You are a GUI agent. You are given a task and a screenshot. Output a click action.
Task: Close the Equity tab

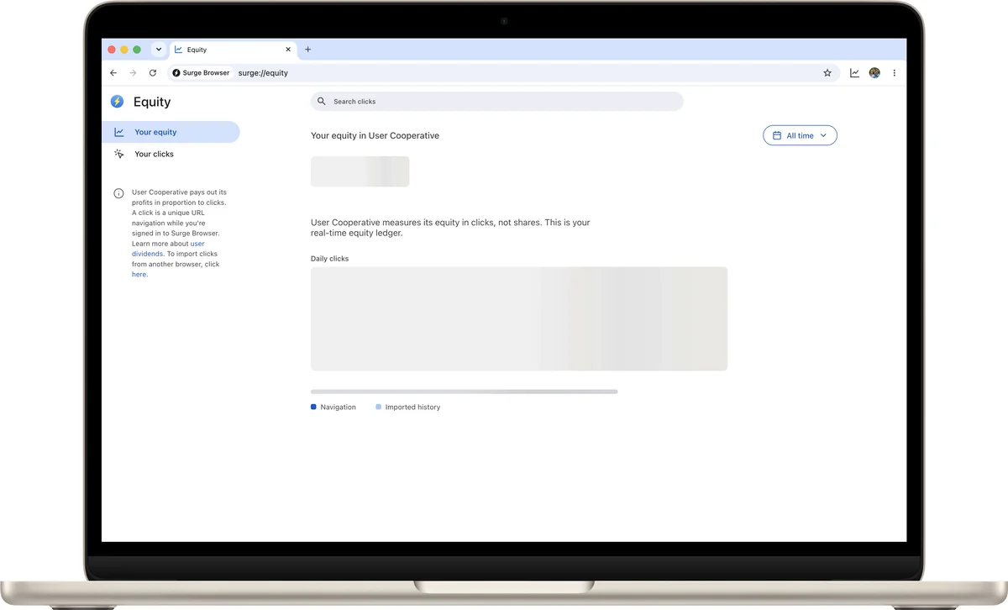tap(287, 50)
